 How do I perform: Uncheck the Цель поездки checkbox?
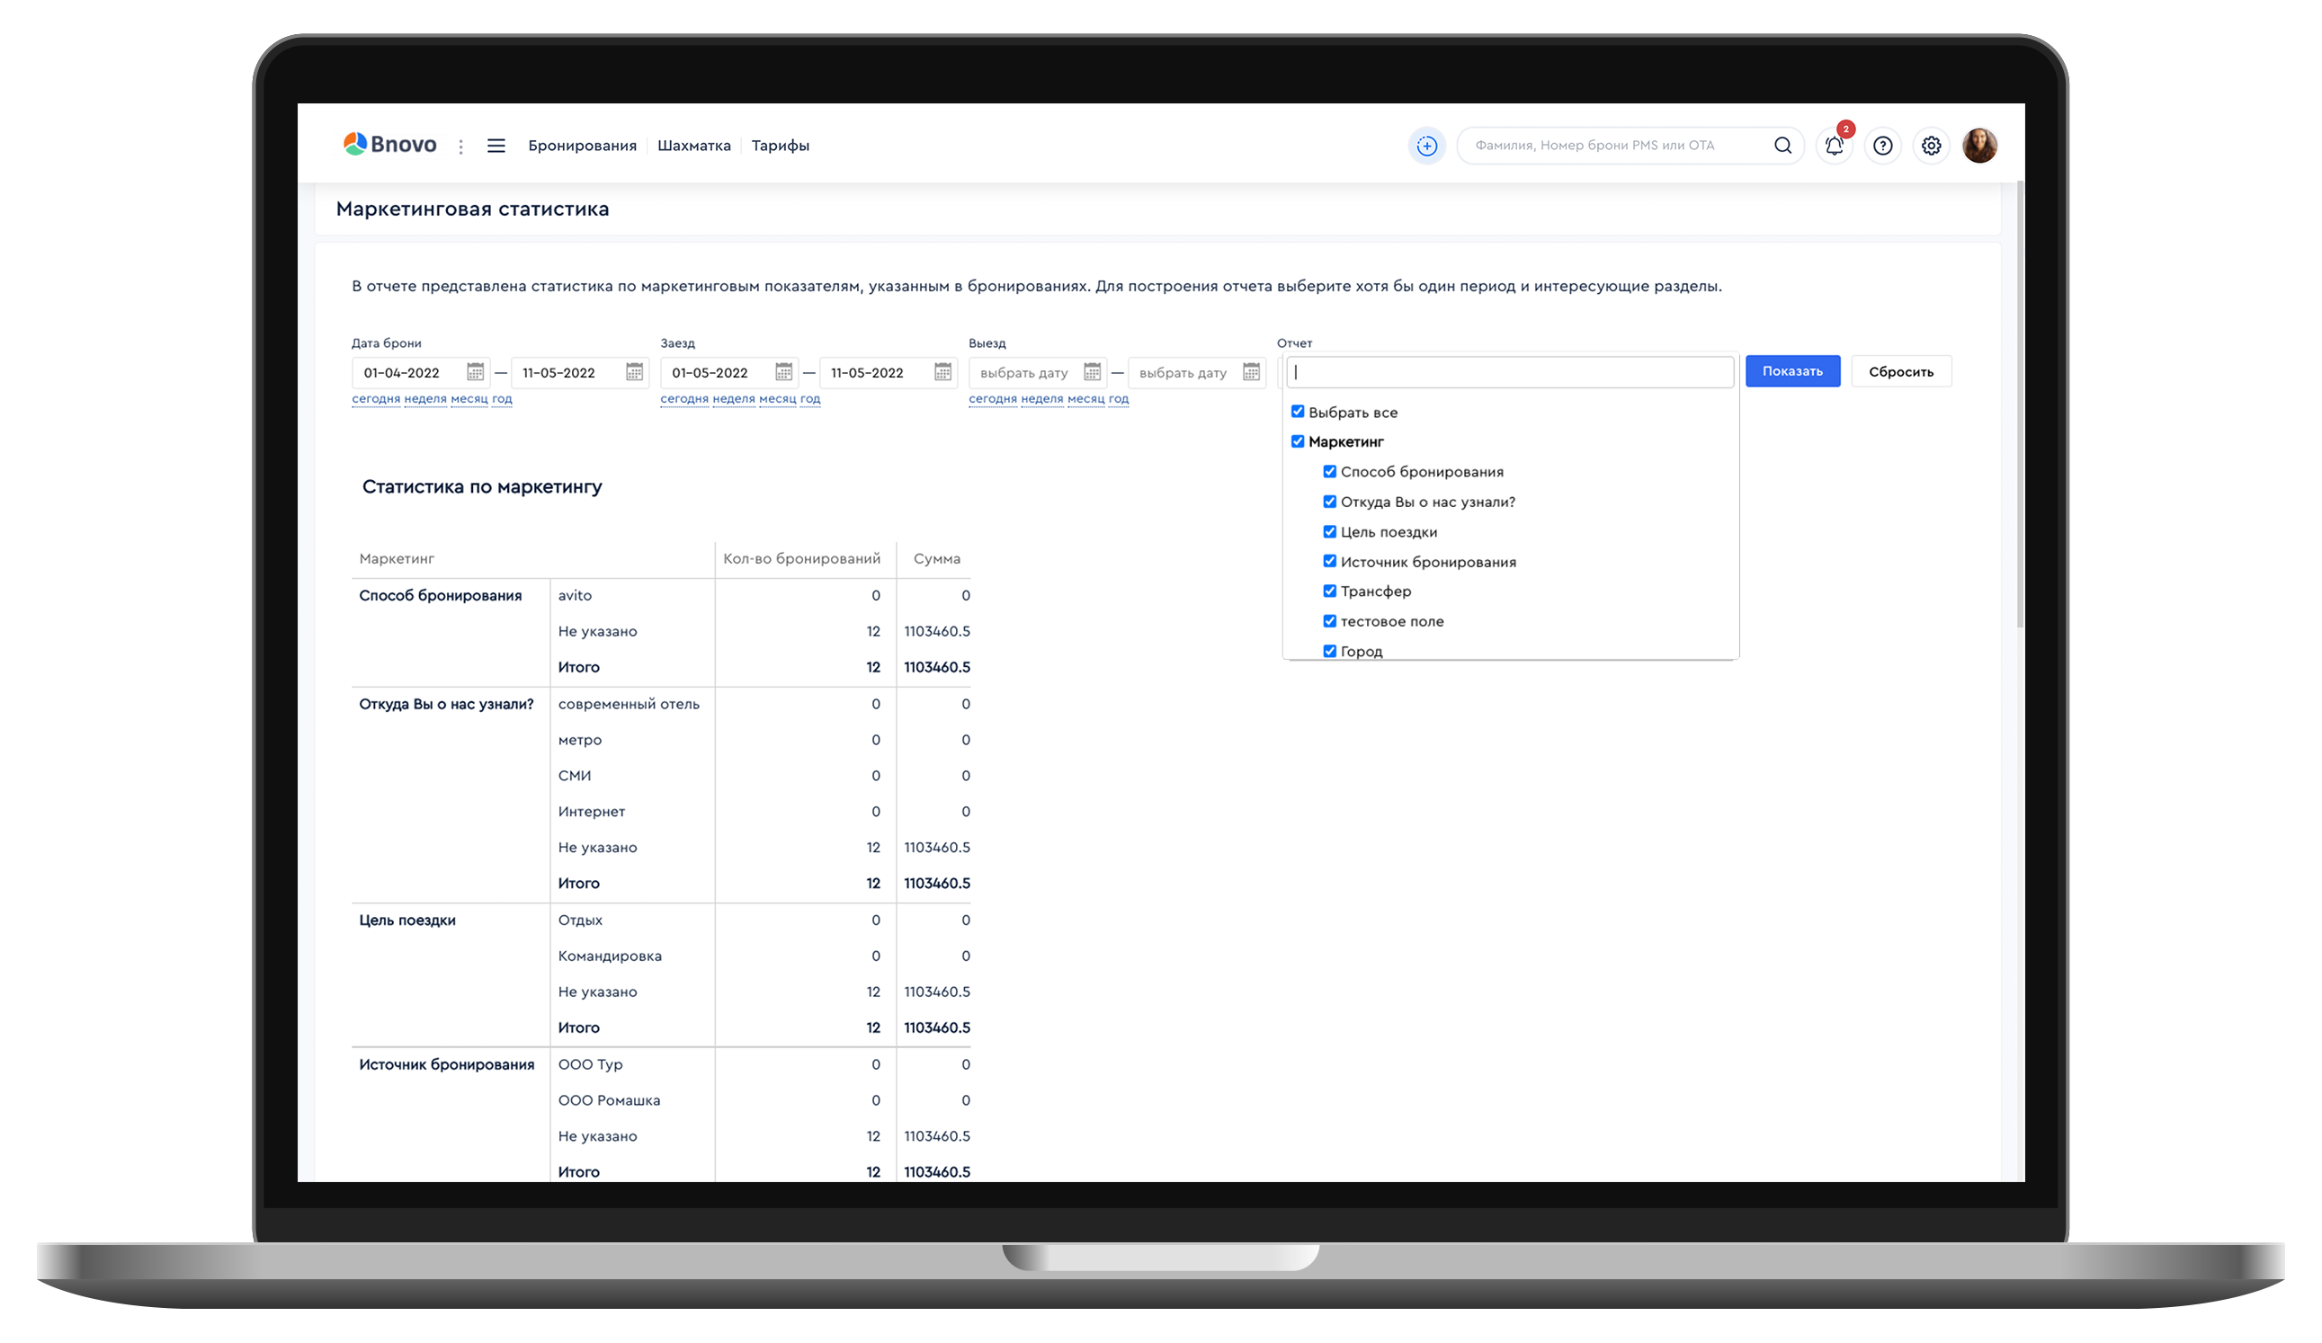pos(1330,531)
